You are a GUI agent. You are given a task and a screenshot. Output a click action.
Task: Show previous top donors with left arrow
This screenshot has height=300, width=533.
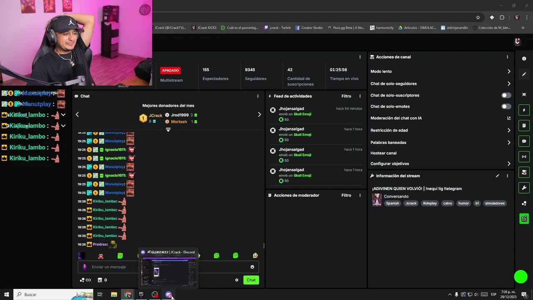pyautogui.click(x=77, y=115)
